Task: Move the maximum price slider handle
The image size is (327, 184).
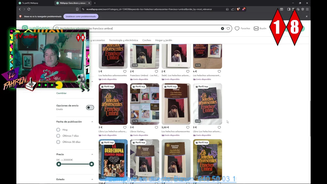Action: (x=91, y=164)
